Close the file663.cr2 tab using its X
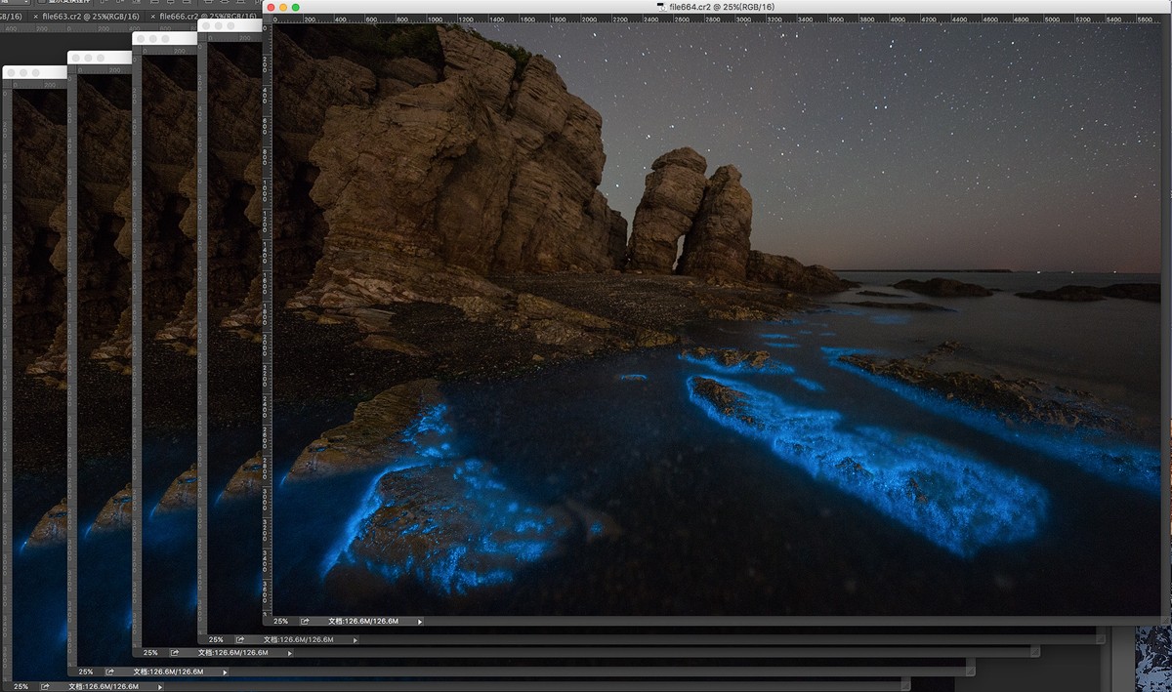The width and height of the screenshot is (1172, 692). coord(36,17)
